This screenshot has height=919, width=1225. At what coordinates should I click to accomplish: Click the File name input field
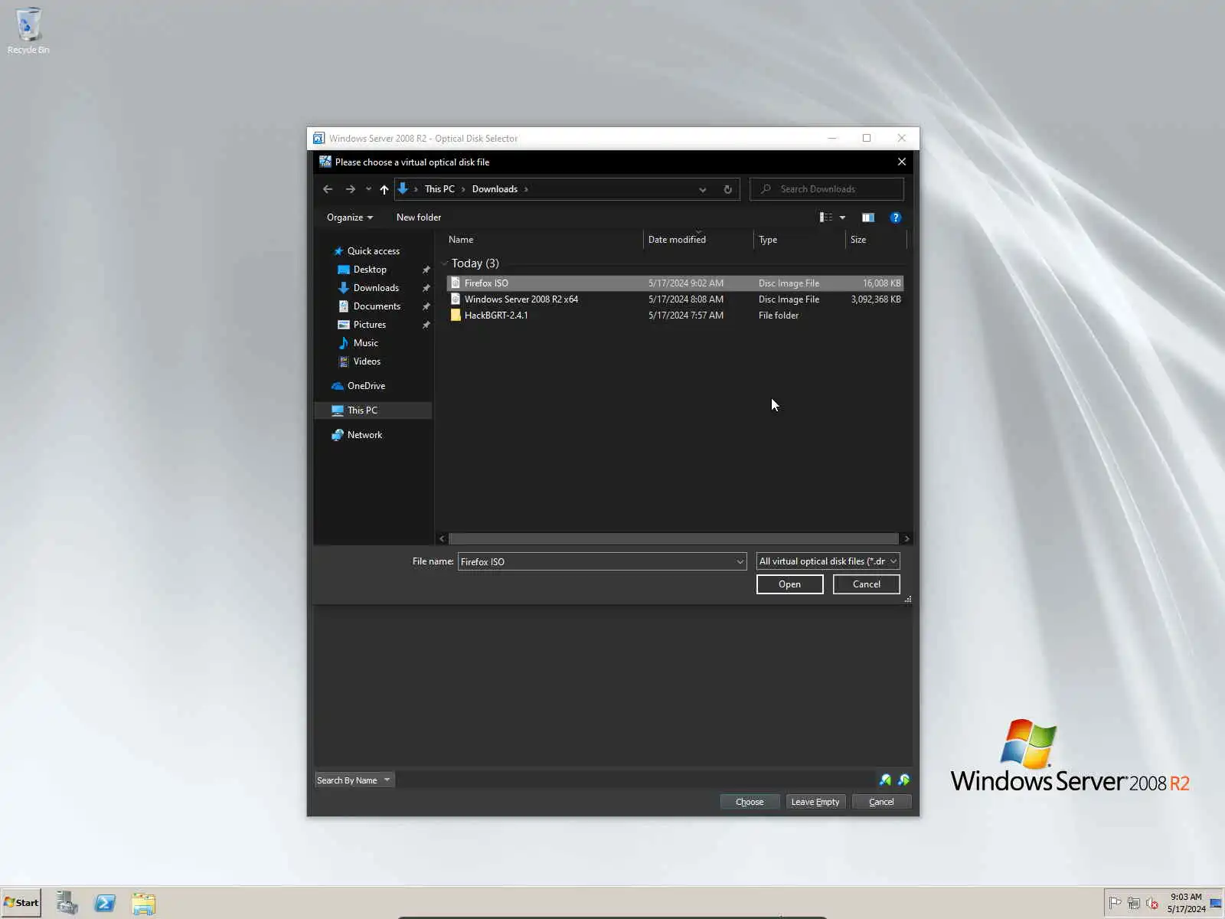tap(596, 562)
